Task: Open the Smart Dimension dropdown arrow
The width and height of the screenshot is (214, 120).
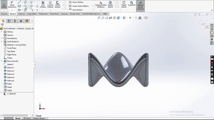Action: [x=12, y=10]
